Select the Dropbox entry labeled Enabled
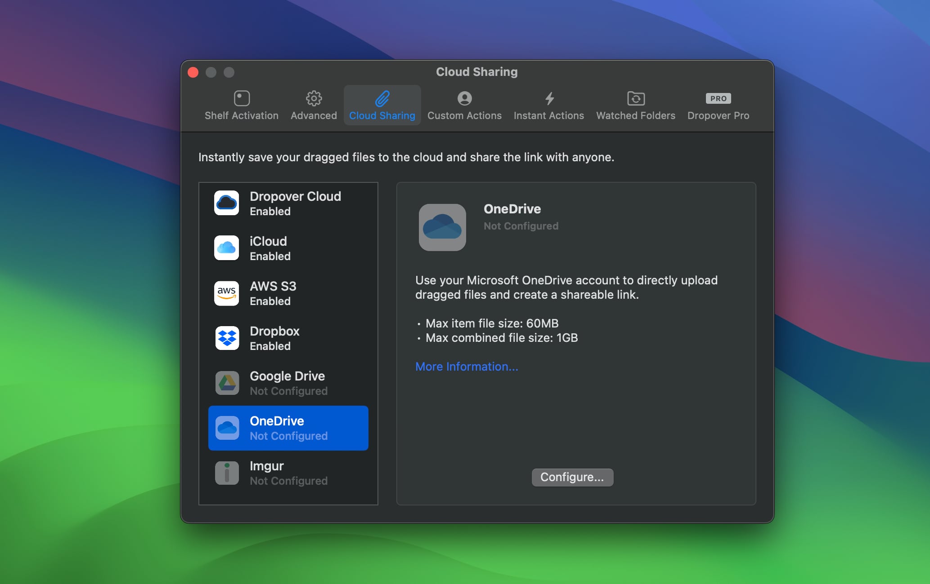Image resolution: width=930 pixels, height=584 pixels. [x=288, y=338]
